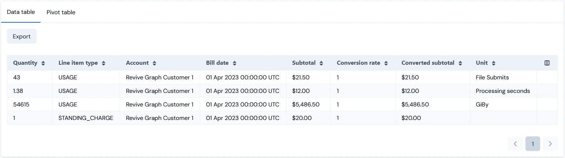Screen dimensions: 565x158
Task: Advance to the next page
Action: 550,144
